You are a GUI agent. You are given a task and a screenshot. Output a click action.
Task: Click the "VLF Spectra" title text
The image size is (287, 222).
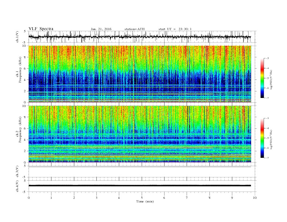pos(41,29)
